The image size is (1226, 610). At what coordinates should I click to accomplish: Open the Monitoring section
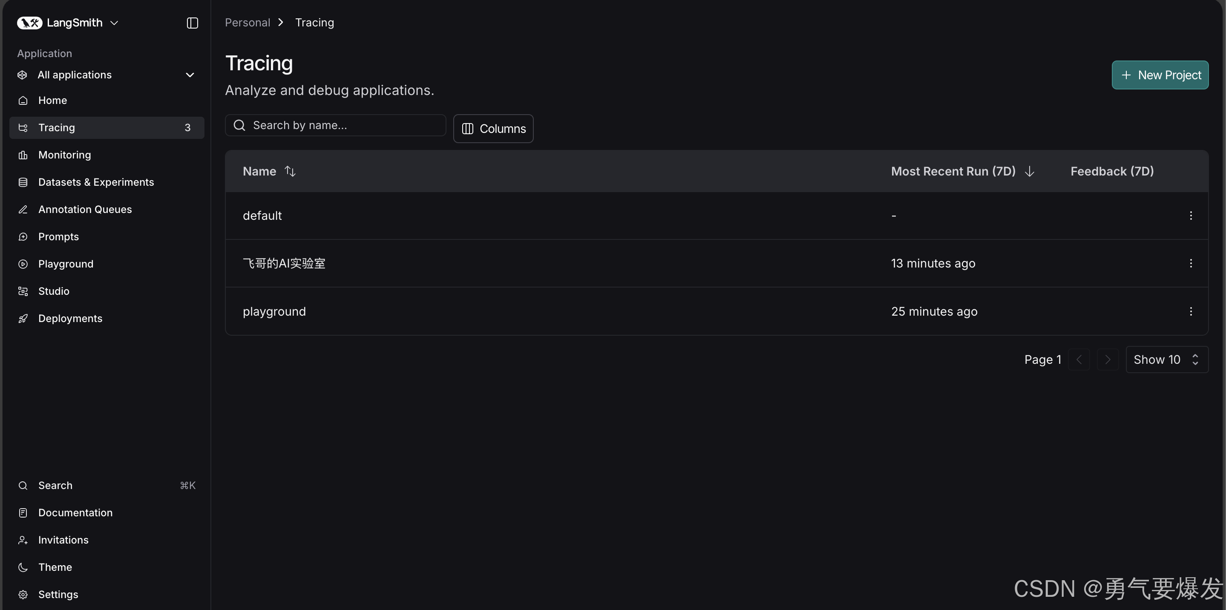click(x=64, y=155)
